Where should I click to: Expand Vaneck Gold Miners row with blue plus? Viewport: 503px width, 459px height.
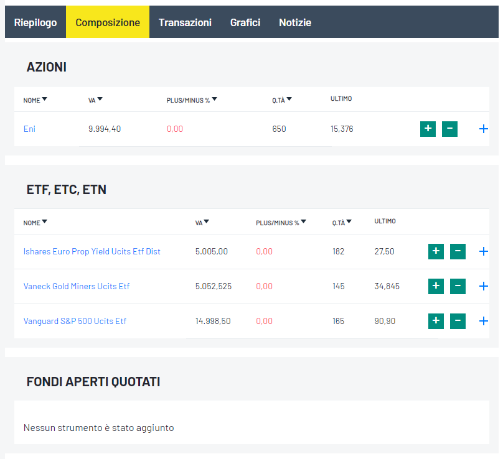click(484, 286)
